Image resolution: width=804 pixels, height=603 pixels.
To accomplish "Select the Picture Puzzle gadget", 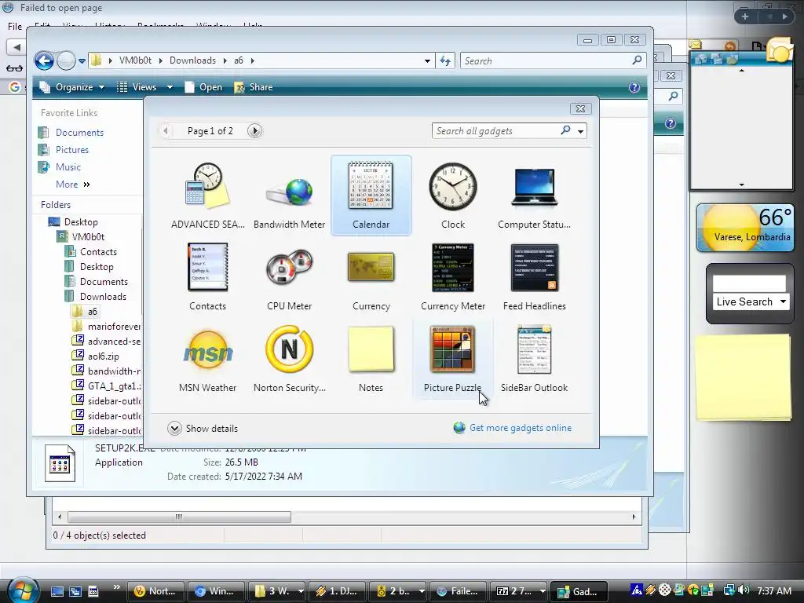I will (x=453, y=359).
